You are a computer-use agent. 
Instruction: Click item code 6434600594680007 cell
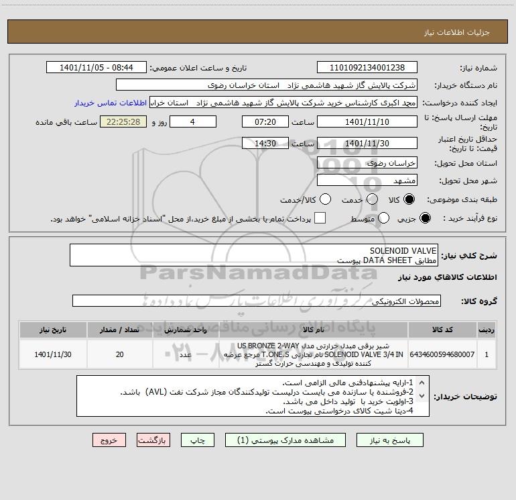(x=442, y=354)
